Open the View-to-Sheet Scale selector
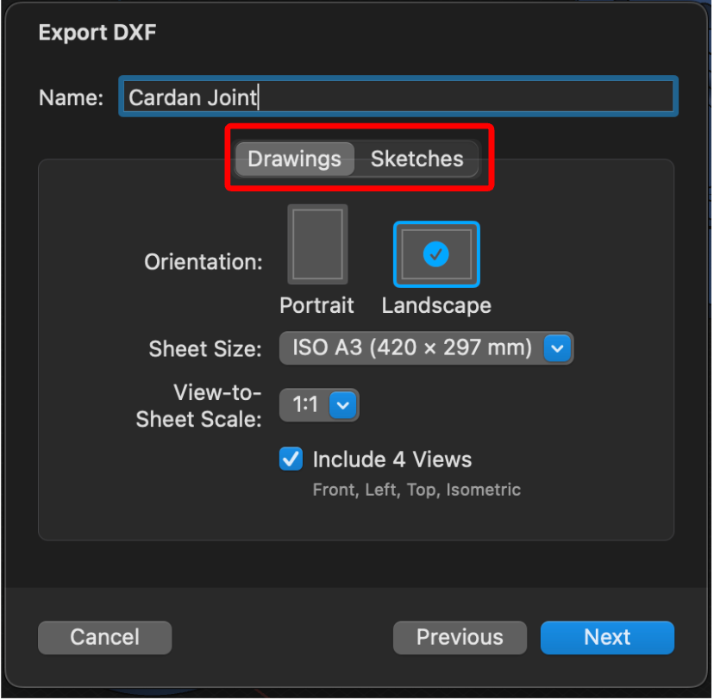 tap(319, 405)
